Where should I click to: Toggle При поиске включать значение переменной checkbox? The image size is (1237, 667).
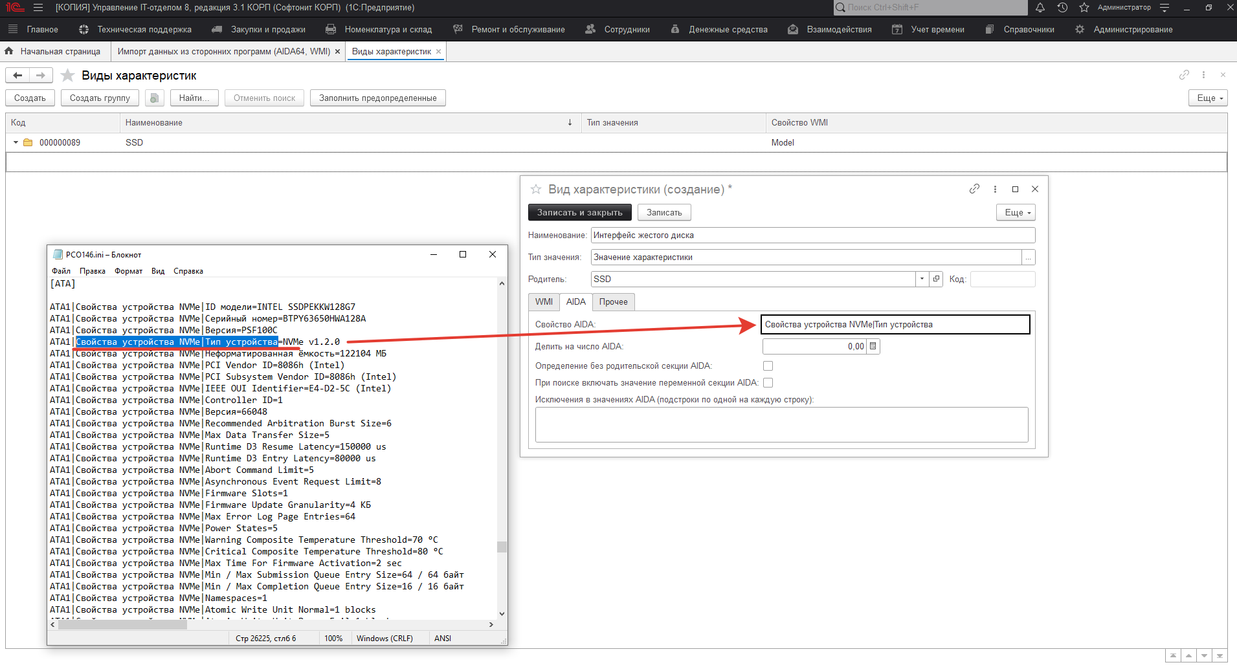pyautogui.click(x=768, y=383)
